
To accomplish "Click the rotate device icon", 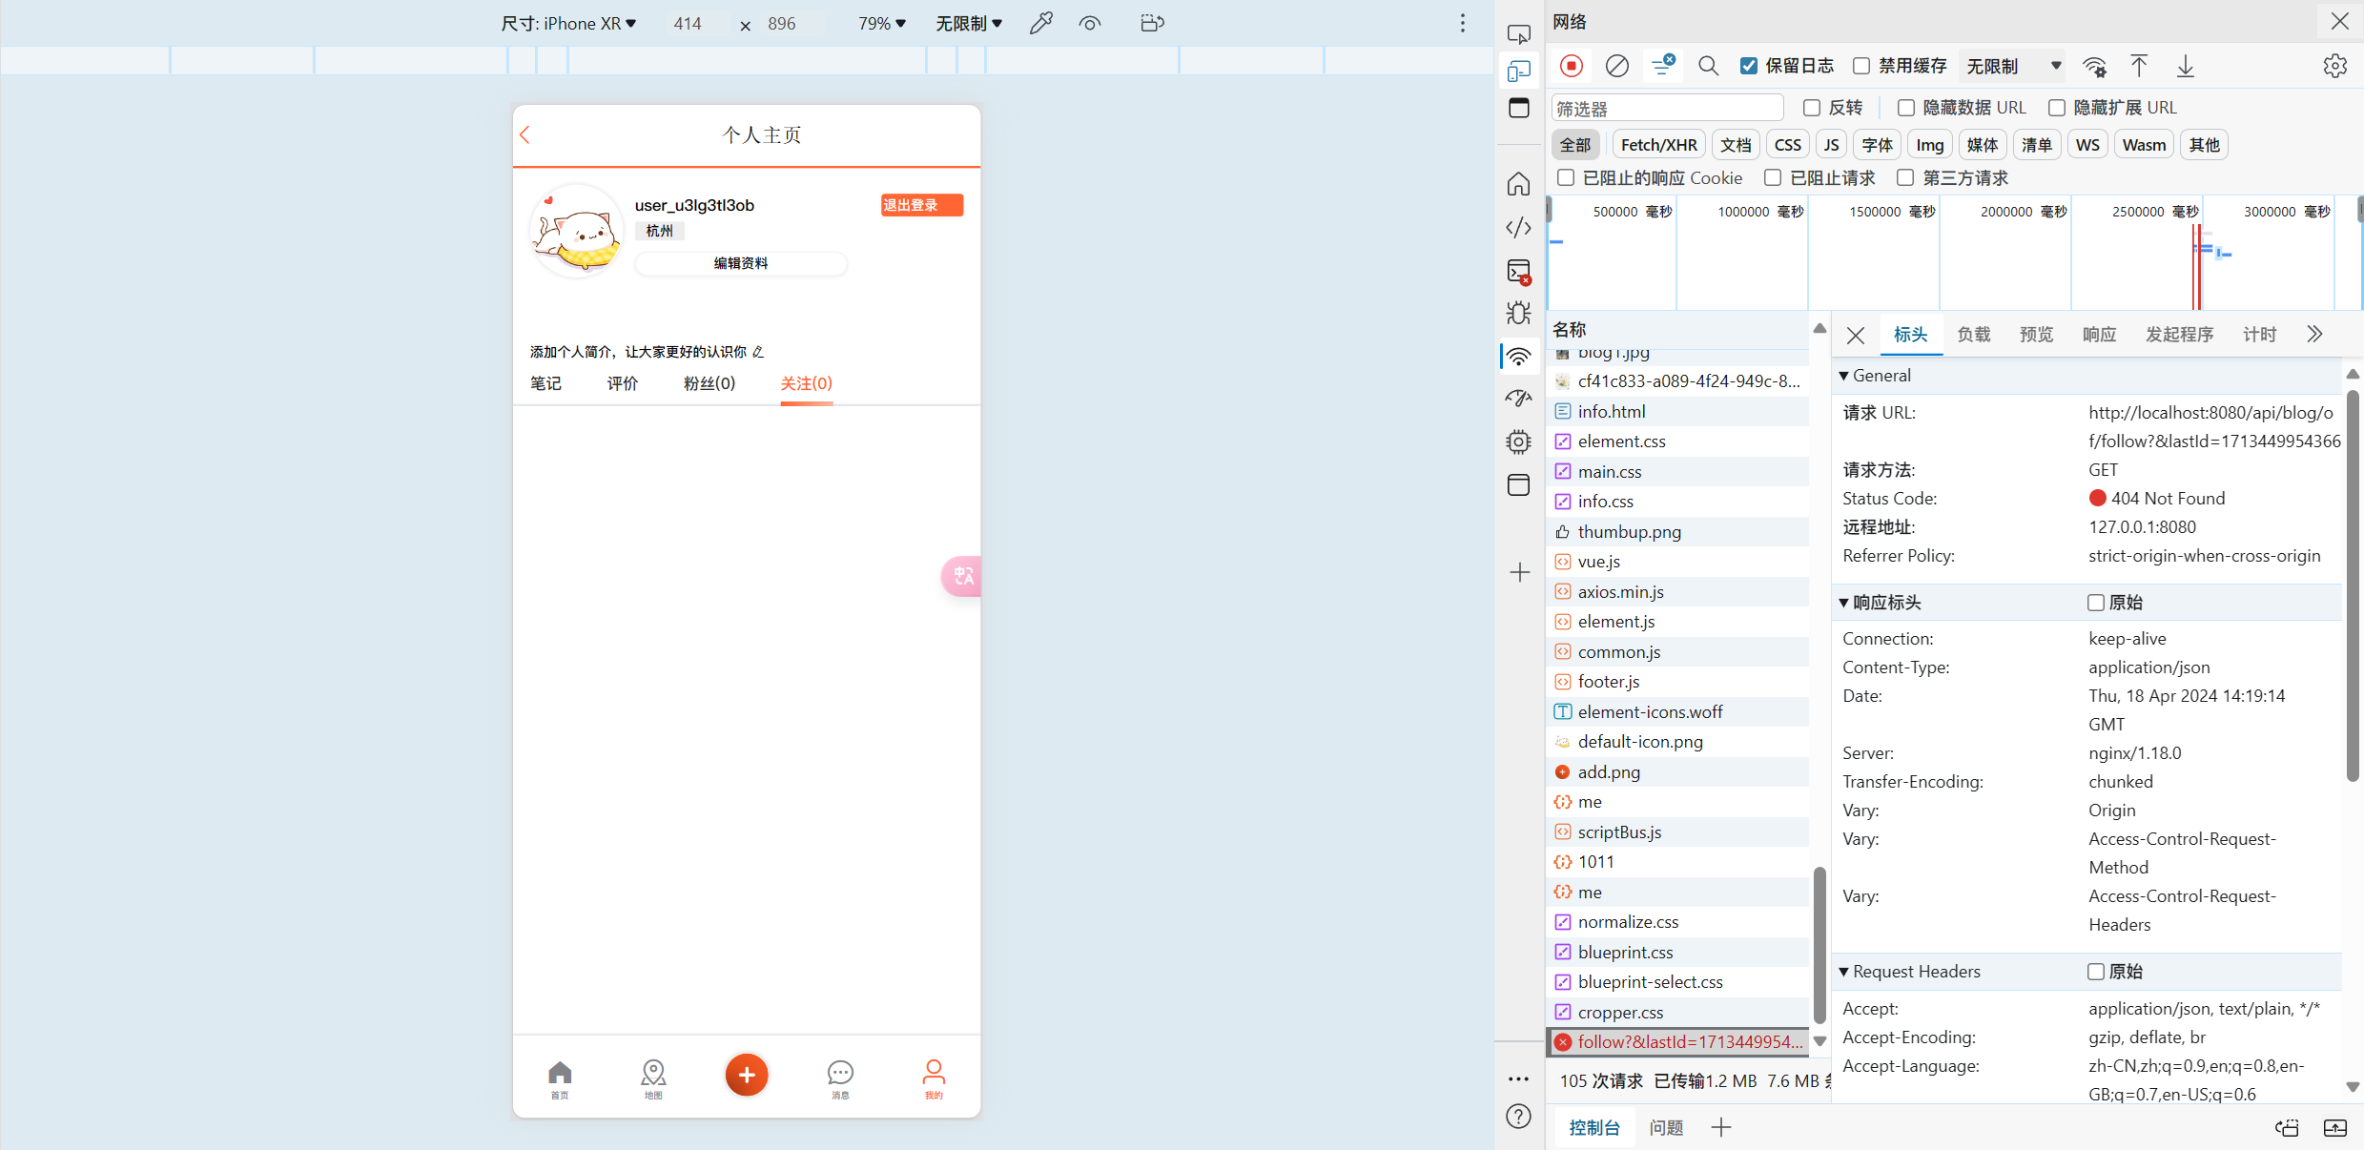I will pos(1152,23).
